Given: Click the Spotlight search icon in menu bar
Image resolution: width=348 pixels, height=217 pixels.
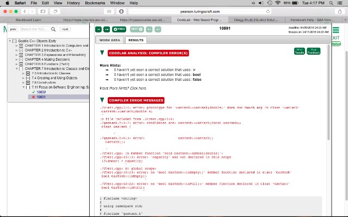Looking at the screenshot, I should 331,3.
